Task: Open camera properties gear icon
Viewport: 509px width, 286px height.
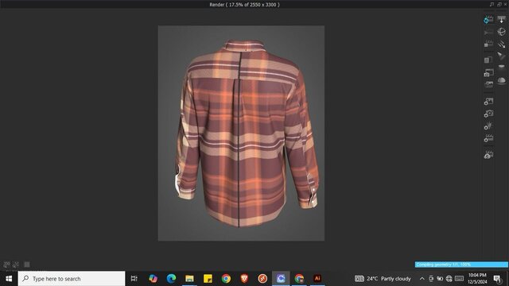Action: pyautogui.click(x=488, y=114)
